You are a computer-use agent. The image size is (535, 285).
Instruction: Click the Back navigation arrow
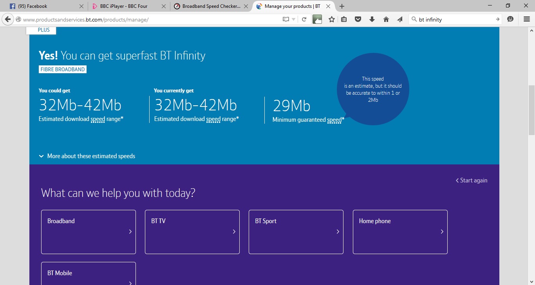pos(8,19)
